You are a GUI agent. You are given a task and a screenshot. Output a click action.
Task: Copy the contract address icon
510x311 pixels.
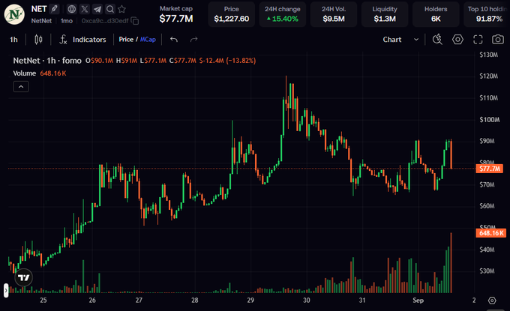click(x=135, y=21)
